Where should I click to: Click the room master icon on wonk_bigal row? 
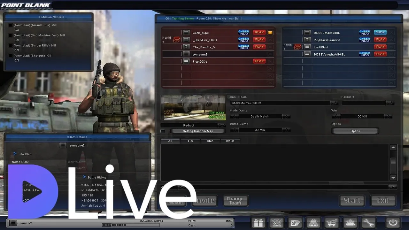click(x=270, y=33)
